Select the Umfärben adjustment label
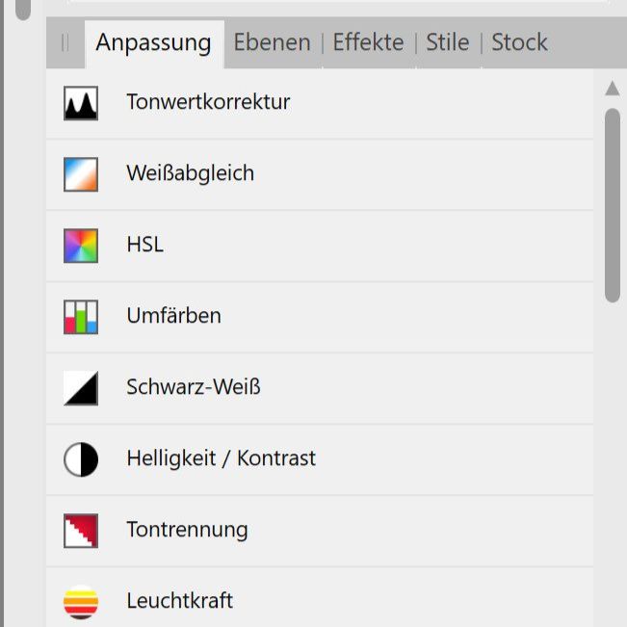Screen dimensions: 627x627 tap(173, 316)
